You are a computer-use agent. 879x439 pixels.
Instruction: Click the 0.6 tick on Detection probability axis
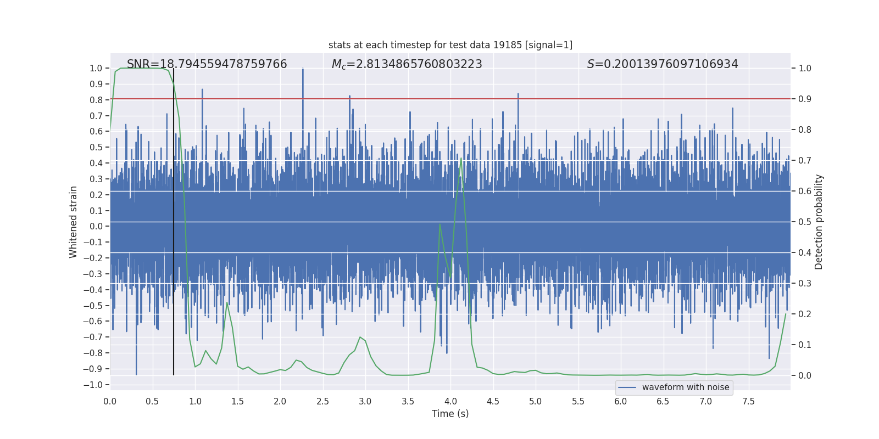point(805,192)
